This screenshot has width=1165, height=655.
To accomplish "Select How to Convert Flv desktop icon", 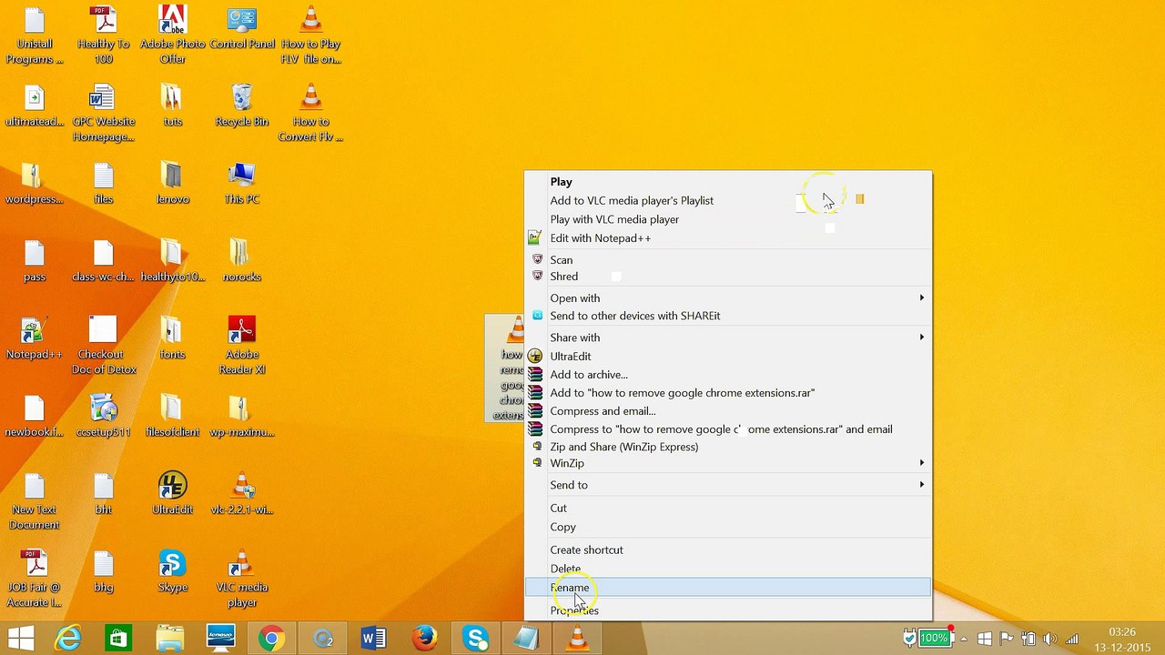I will [310, 114].
